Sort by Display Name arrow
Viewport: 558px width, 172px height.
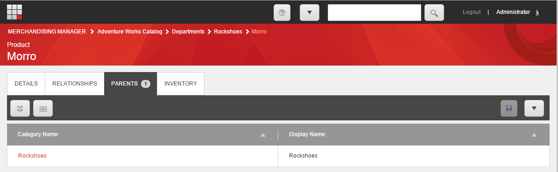coord(534,135)
